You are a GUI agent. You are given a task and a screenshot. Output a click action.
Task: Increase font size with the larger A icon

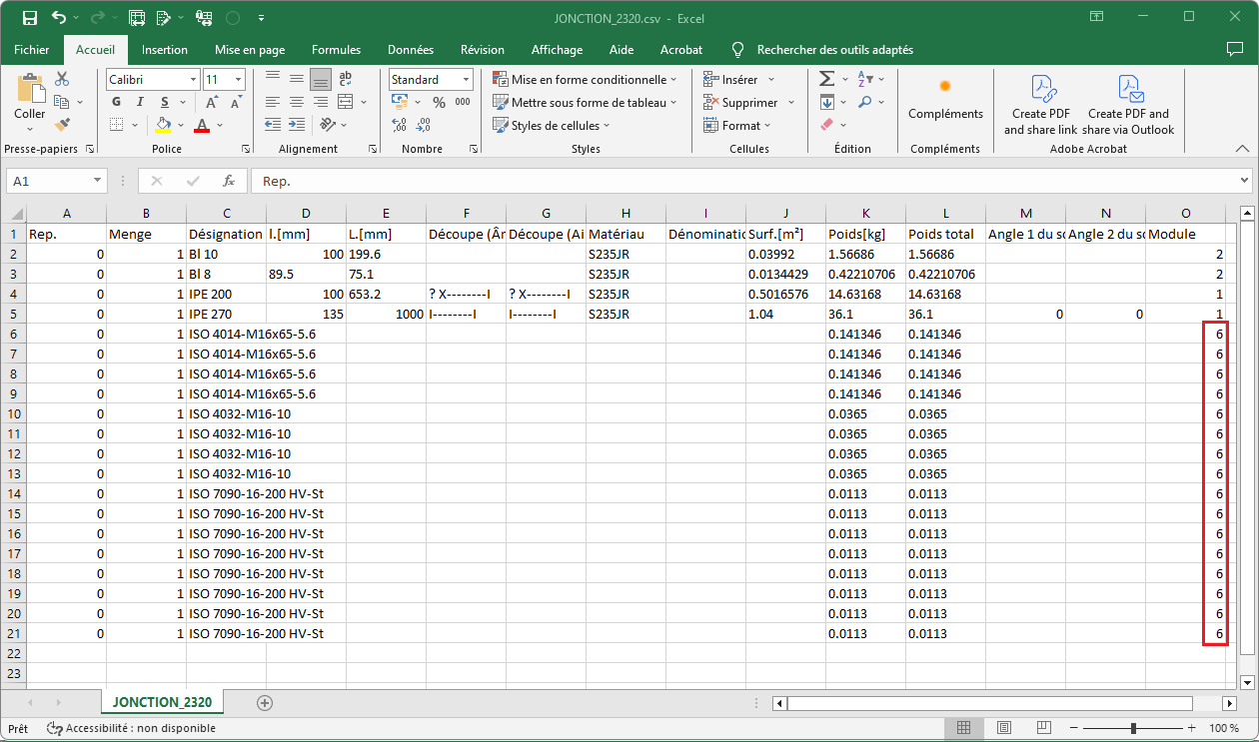pyautogui.click(x=211, y=102)
